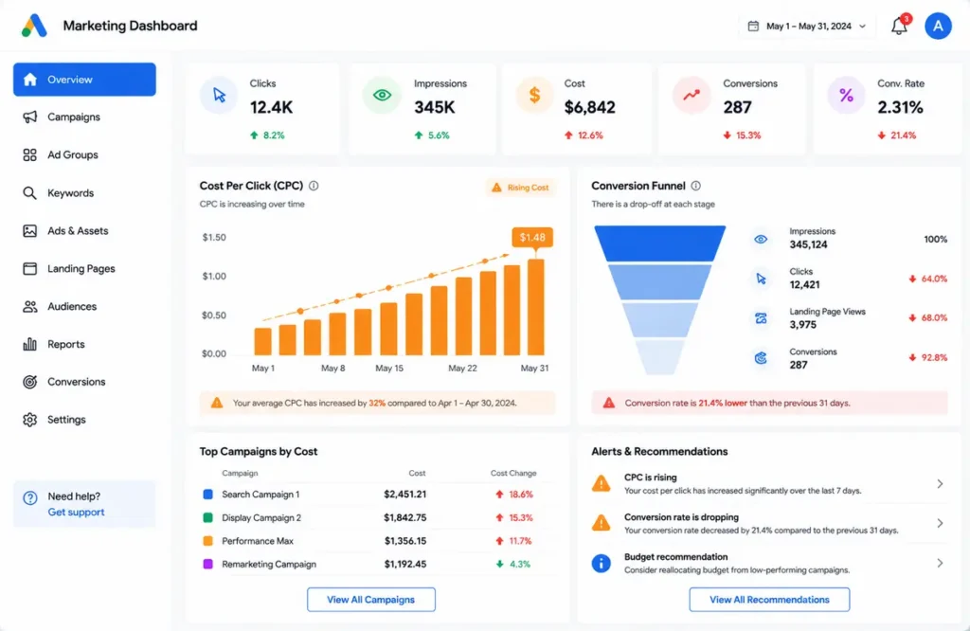Screen dimensions: 970x631
Task: Click the Audiences people icon
Action: [x=29, y=306]
